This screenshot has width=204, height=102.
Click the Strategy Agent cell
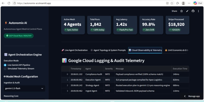(x=94, y=85)
